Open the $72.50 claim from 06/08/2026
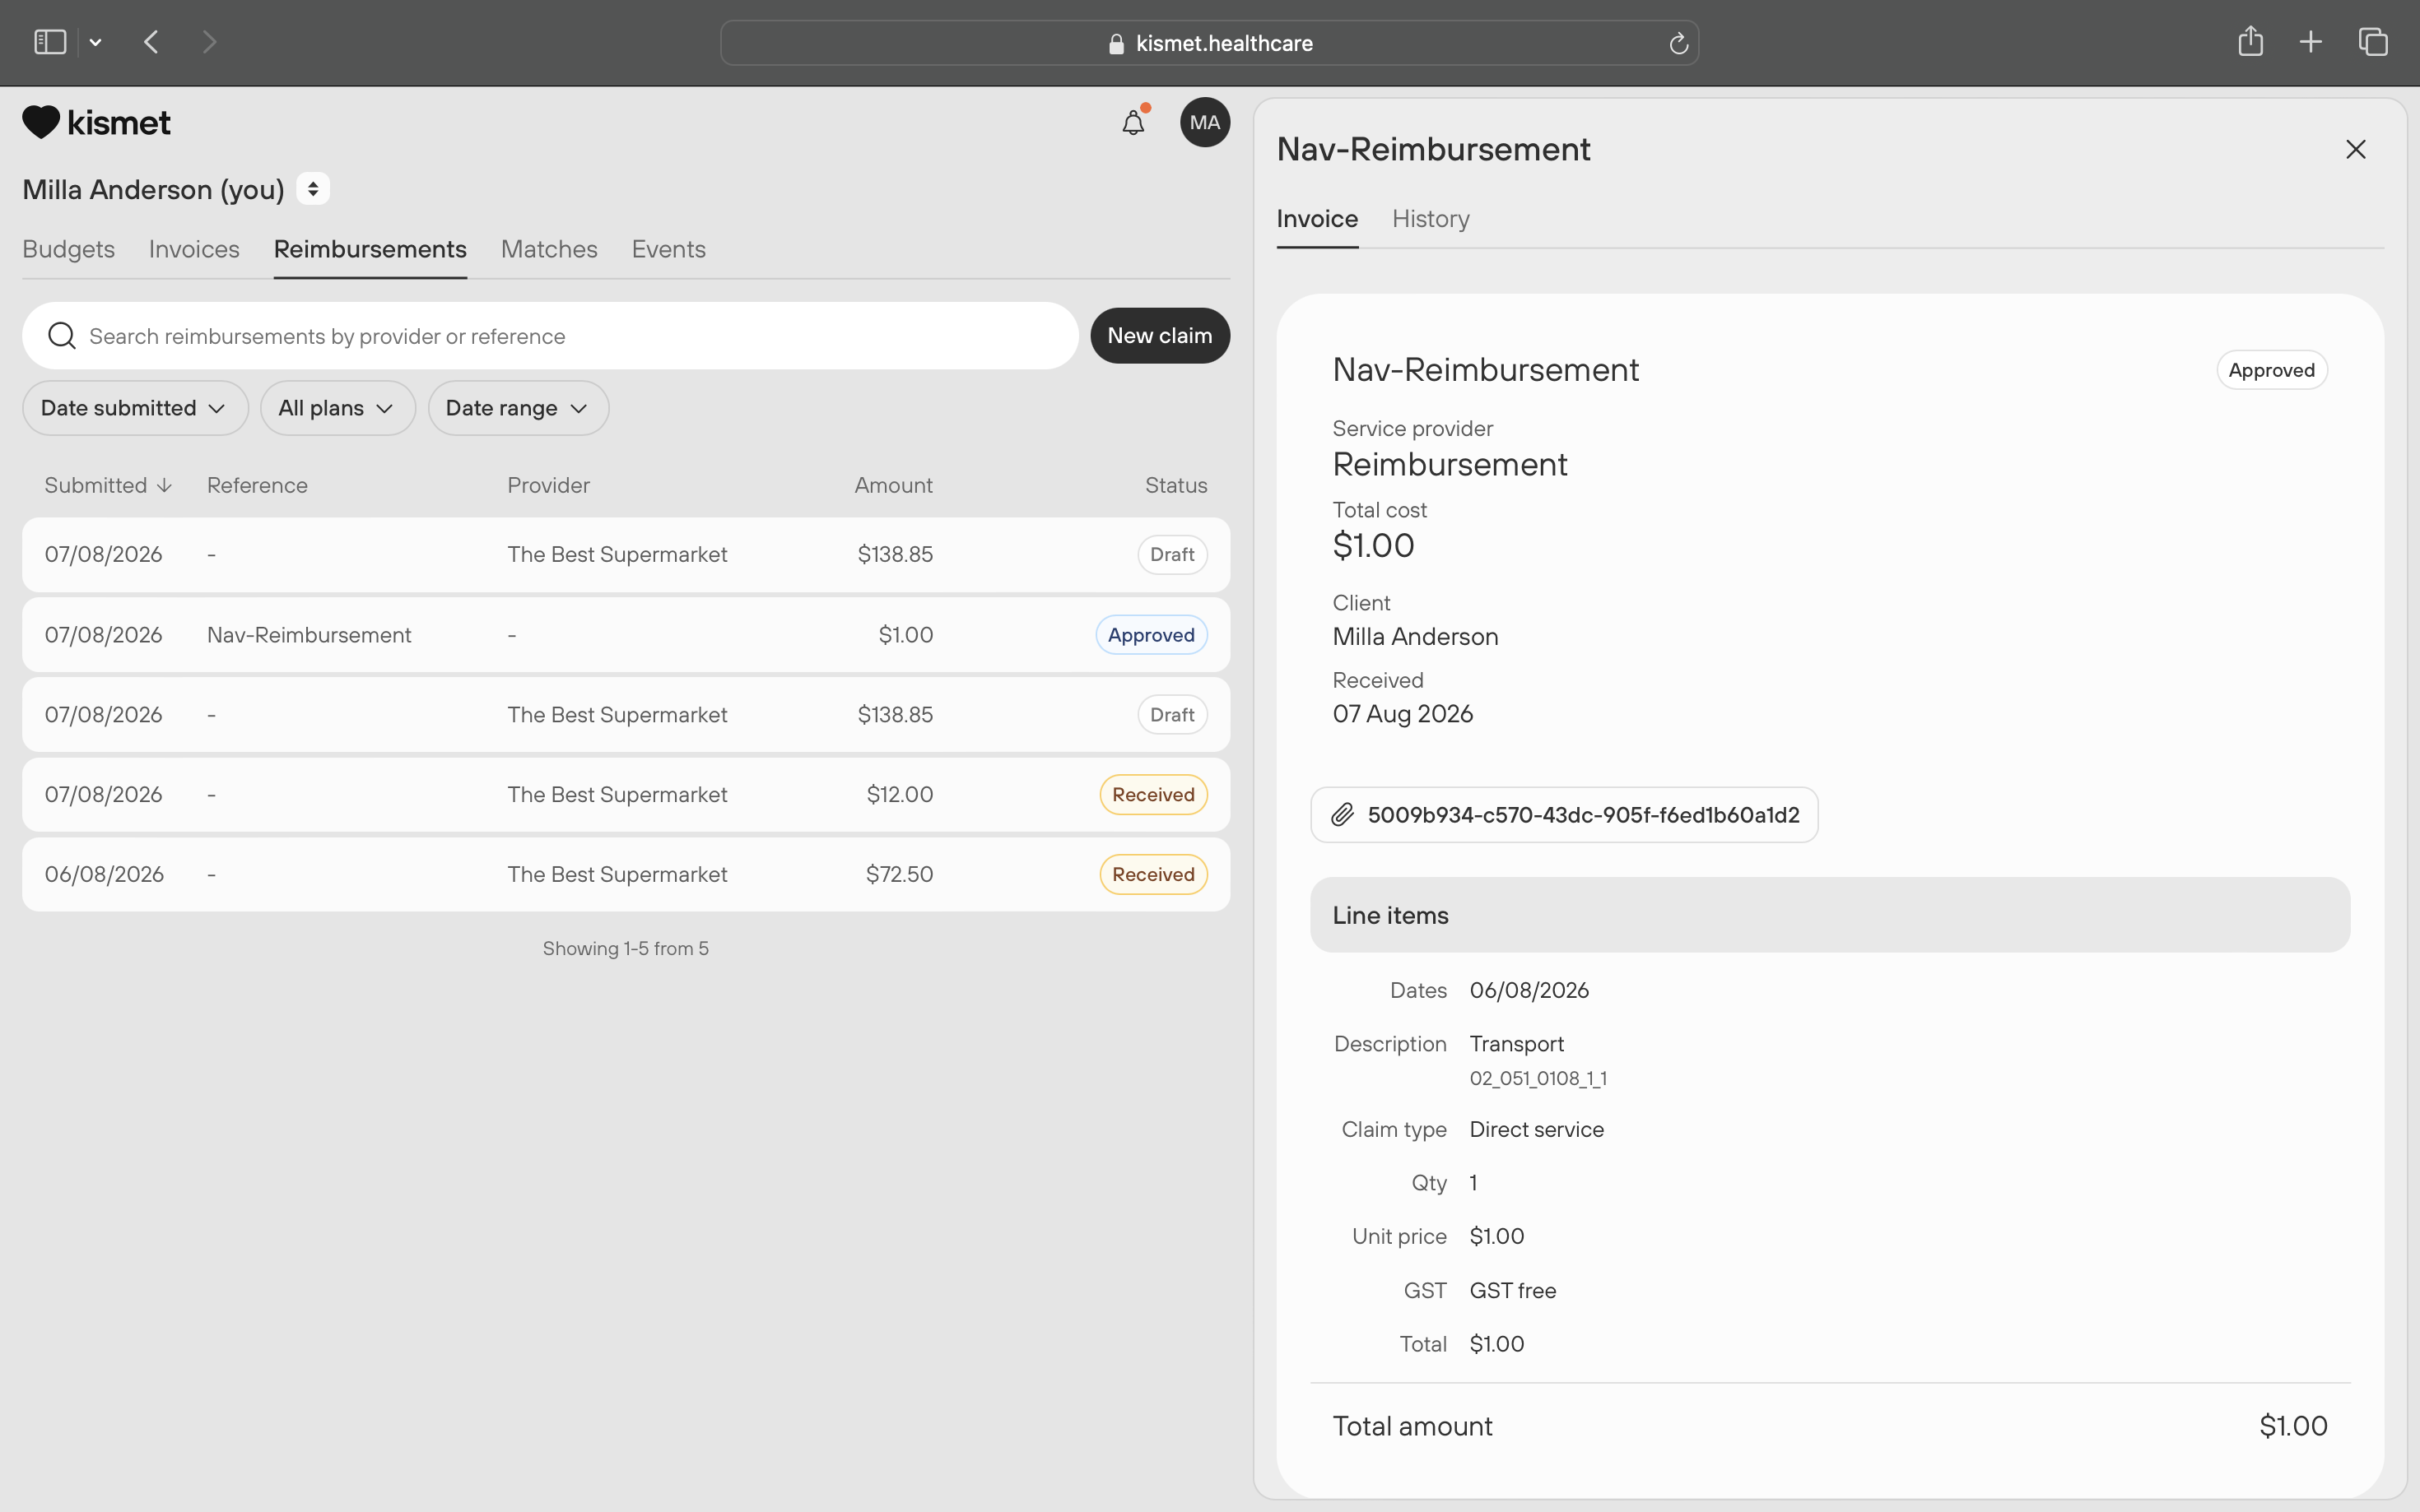This screenshot has height=1512, width=2420. [626, 874]
